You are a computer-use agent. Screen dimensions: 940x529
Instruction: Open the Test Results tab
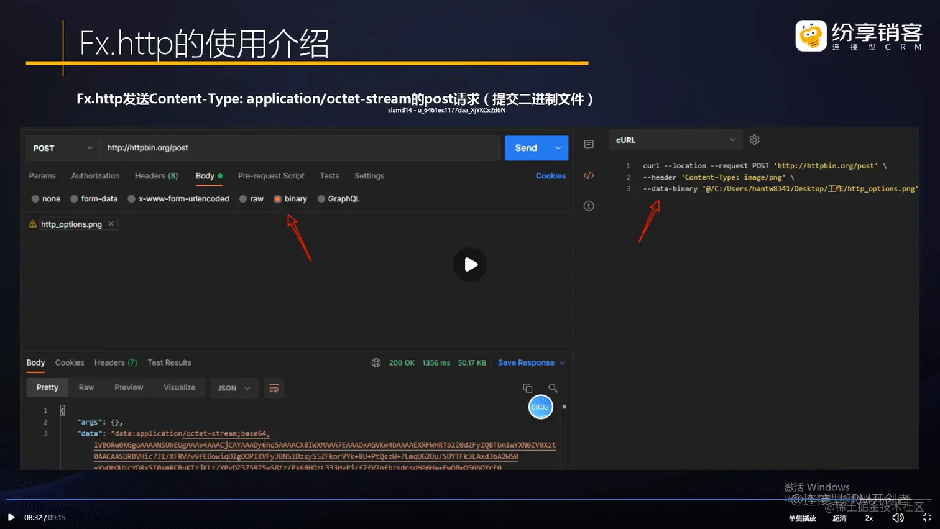[x=170, y=362]
